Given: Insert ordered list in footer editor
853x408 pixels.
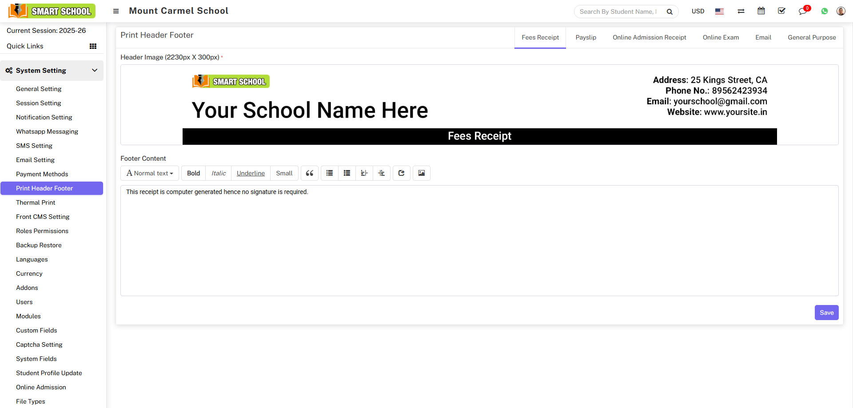Looking at the screenshot, I should point(347,173).
